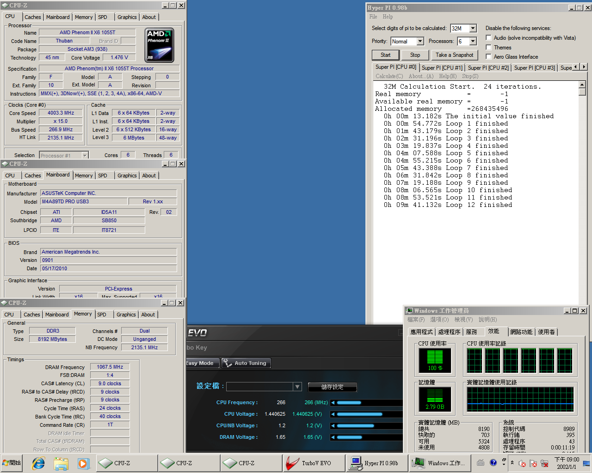The height and width of the screenshot is (473, 592).
Task: Click the show desktop button at taskbar end
Action: (x=586, y=463)
